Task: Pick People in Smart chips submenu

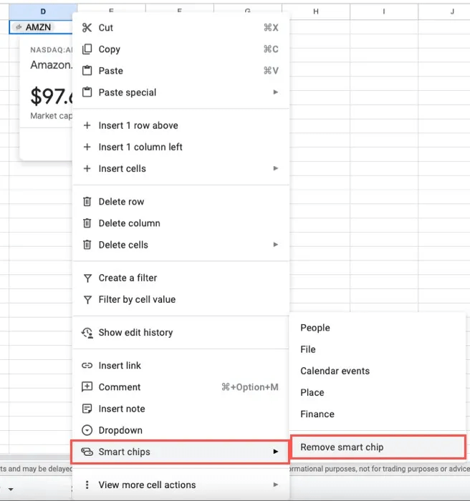Action: (x=377, y=328)
